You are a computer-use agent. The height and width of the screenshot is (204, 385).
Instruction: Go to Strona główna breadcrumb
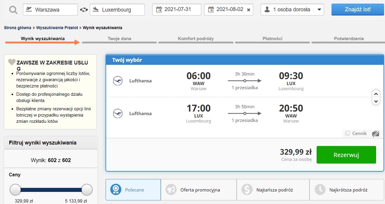[x=17, y=28]
